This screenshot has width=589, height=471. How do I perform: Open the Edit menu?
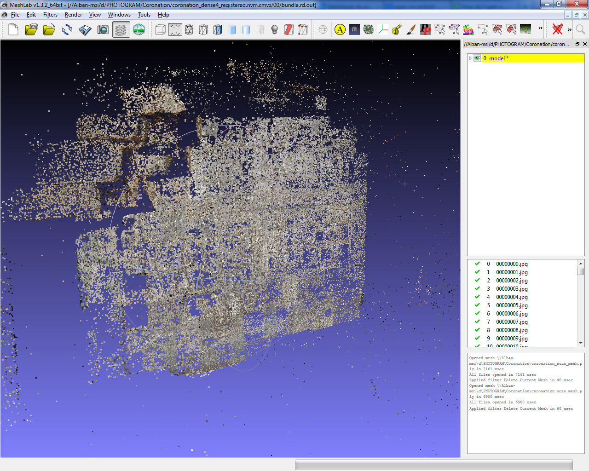point(31,15)
